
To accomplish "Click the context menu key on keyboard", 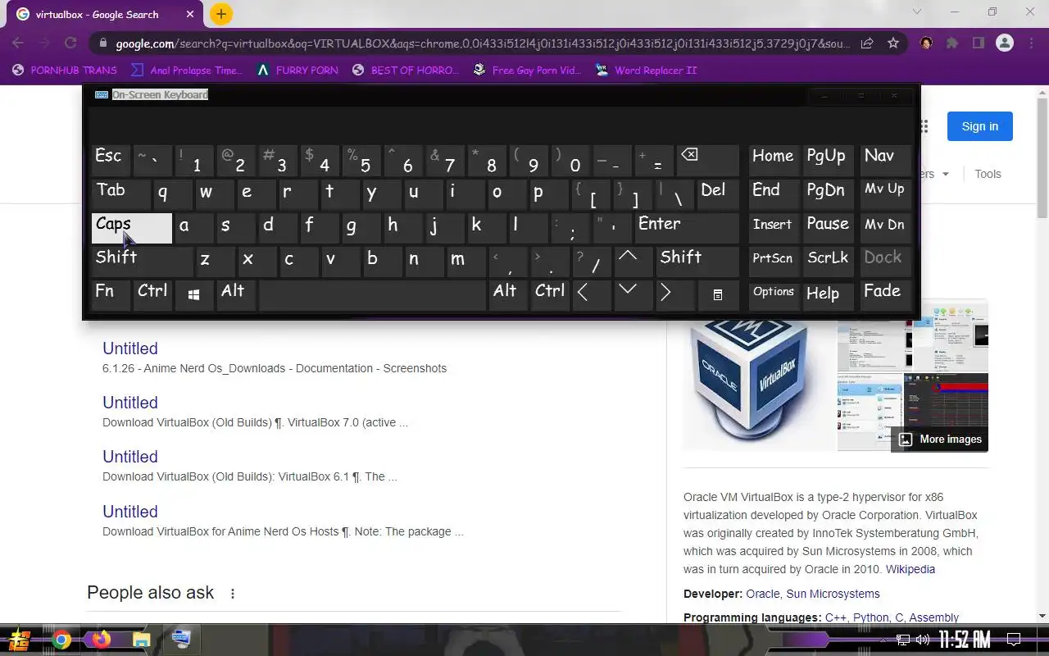I will (718, 294).
